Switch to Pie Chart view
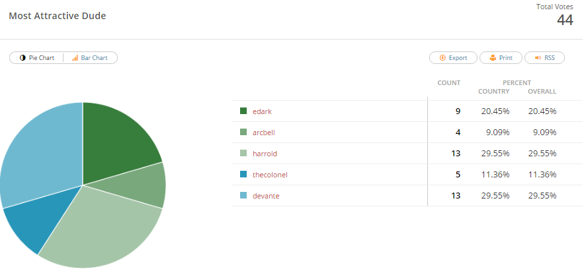588x273 pixels. pyautogui.click(x=37, y=58)
